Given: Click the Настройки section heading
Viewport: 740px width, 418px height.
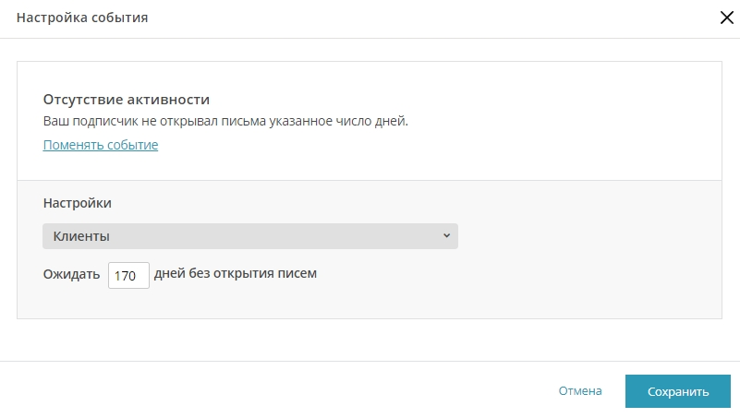Looking at the screenshot, I should pyautogui.click(x=77, y=203).
